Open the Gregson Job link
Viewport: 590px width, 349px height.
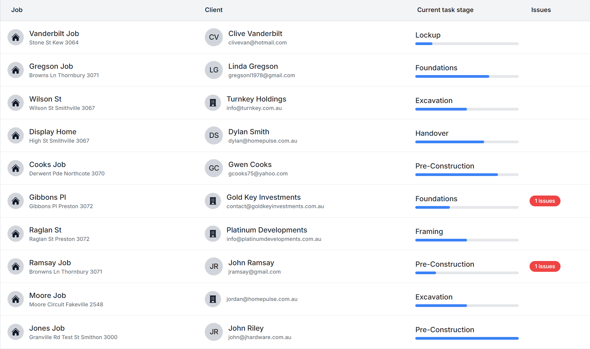(x=51, y=66)
